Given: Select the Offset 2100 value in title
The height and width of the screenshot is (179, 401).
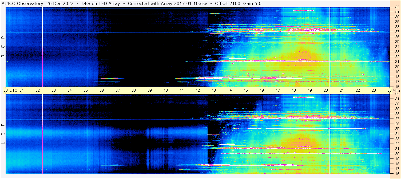Looking at the screenshot, I should point(227,3).
